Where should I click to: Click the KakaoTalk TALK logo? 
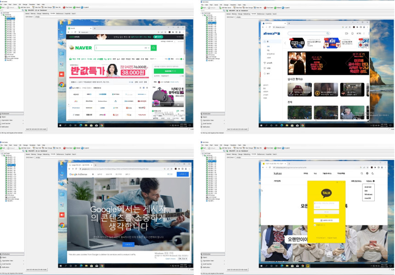click(326, 193)
